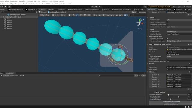Screen dimensions: 192x108
Task: Open the undo history clock icon
Action: (145, 7)
